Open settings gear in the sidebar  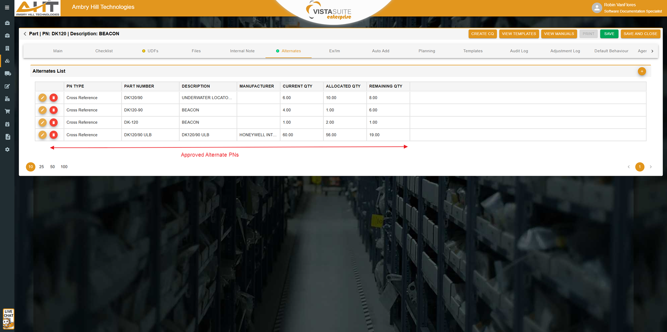[x=7, y=149]
